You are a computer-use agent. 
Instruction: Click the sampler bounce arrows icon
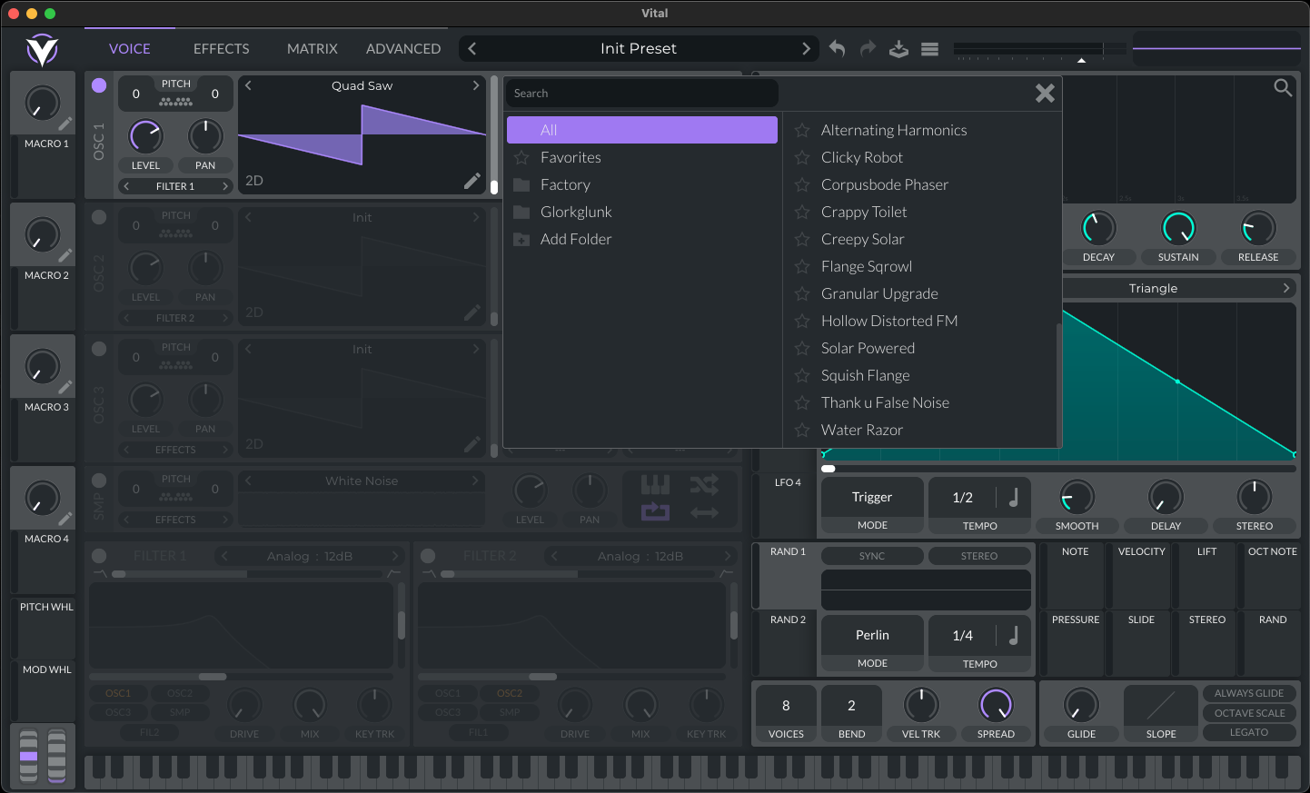(x=704, y=512)
